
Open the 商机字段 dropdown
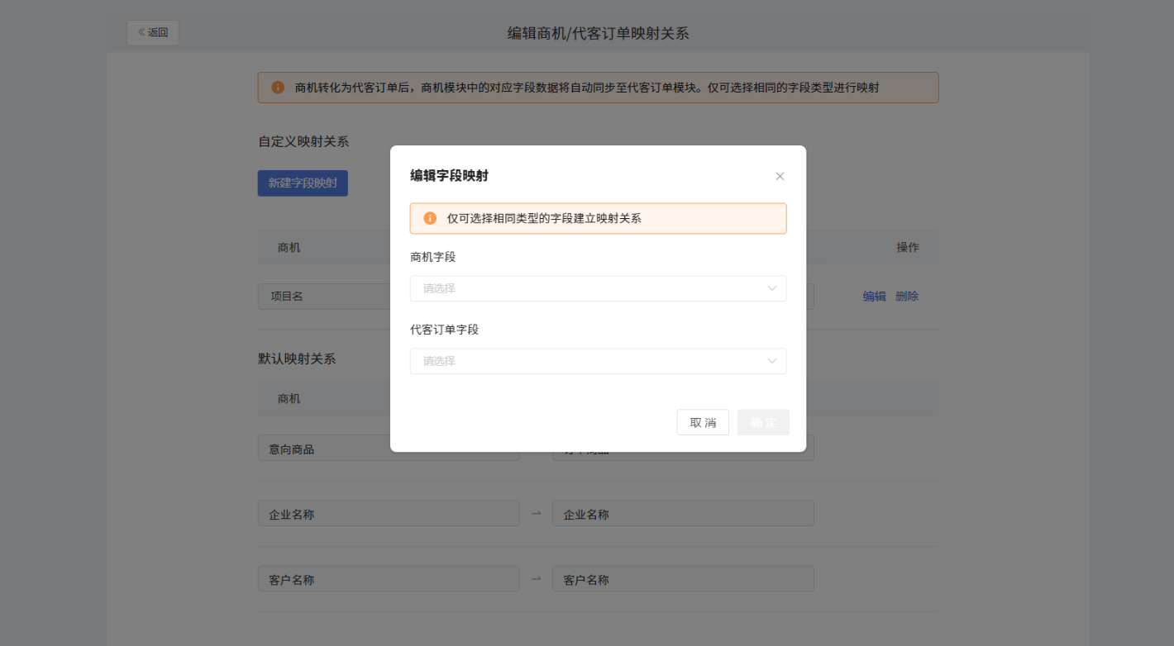coord(598,288)
